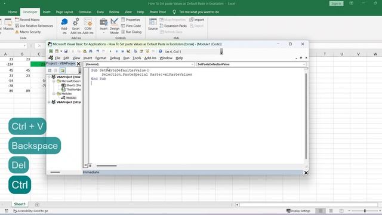Screen dimensions: 382x215
Task: Click View Object icon in Project panel
Action: [x=56, y=70]
